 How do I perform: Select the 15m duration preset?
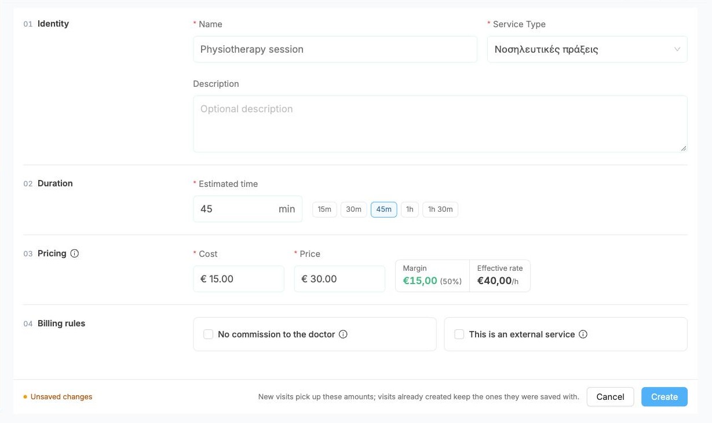324,209
